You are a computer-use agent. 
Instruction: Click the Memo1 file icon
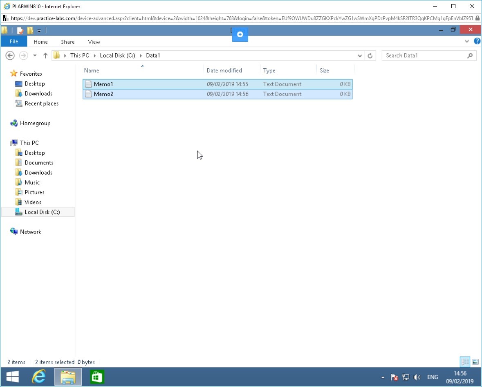pyautogui.click(x=89, y=84)
